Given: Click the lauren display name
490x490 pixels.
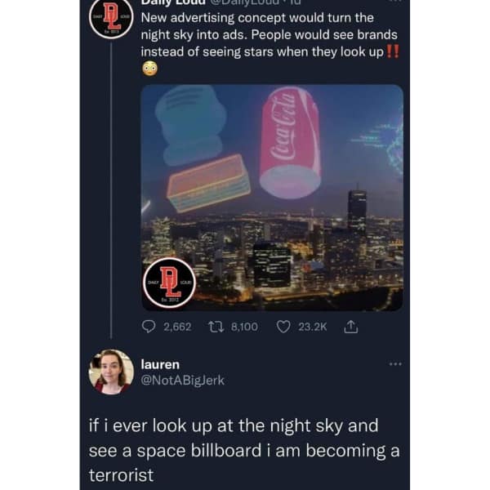Looking at the screenshot, I should tap(160, 364).
